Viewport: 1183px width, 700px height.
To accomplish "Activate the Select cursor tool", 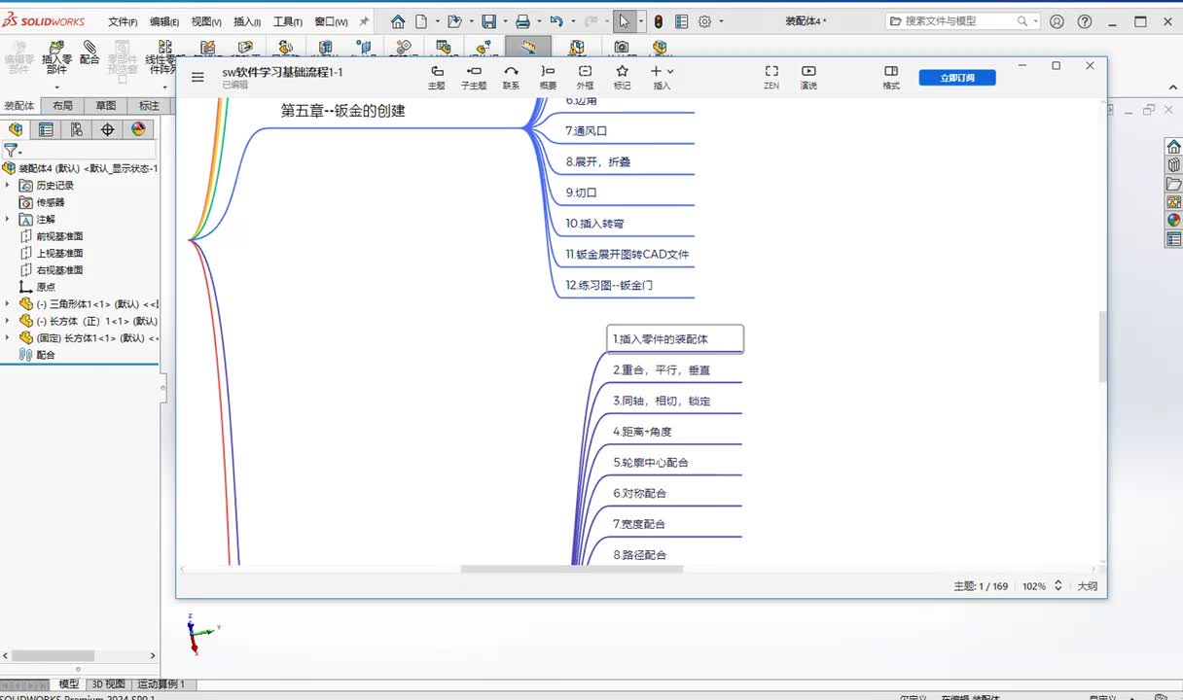I will [624, 21].
